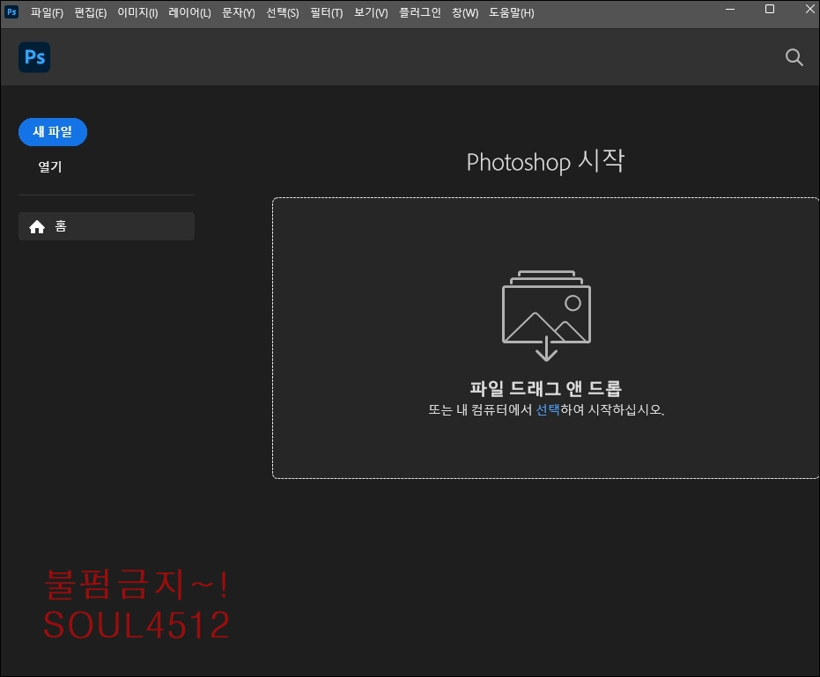The width and height of the screenshot is (820, 677).
Task: Open the 편집(E) menu
Action: point(91,13)
